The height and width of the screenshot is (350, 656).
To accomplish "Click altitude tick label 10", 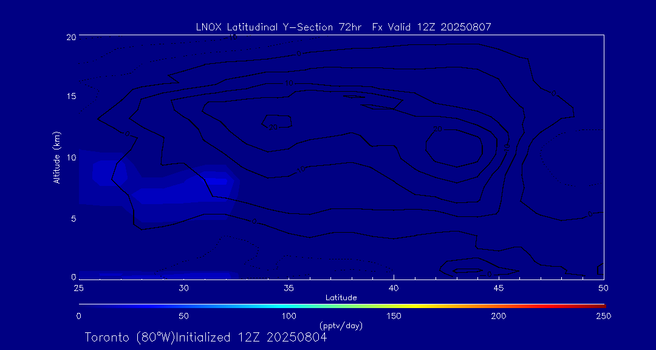I will tap(70, 157).
